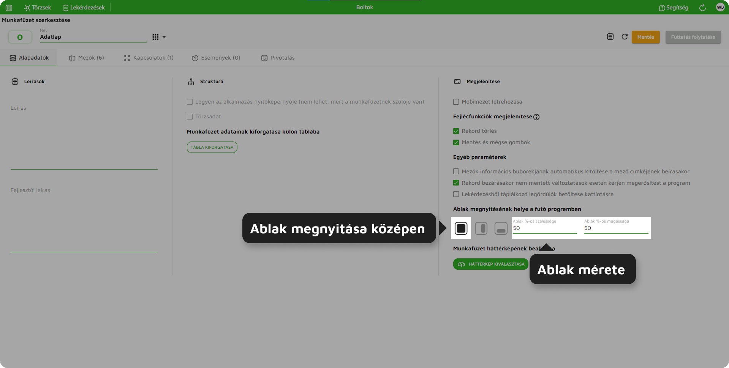Click the Boltok title in header
The width and height of the screenshot is (729, 368).
[x=365, y=7]
